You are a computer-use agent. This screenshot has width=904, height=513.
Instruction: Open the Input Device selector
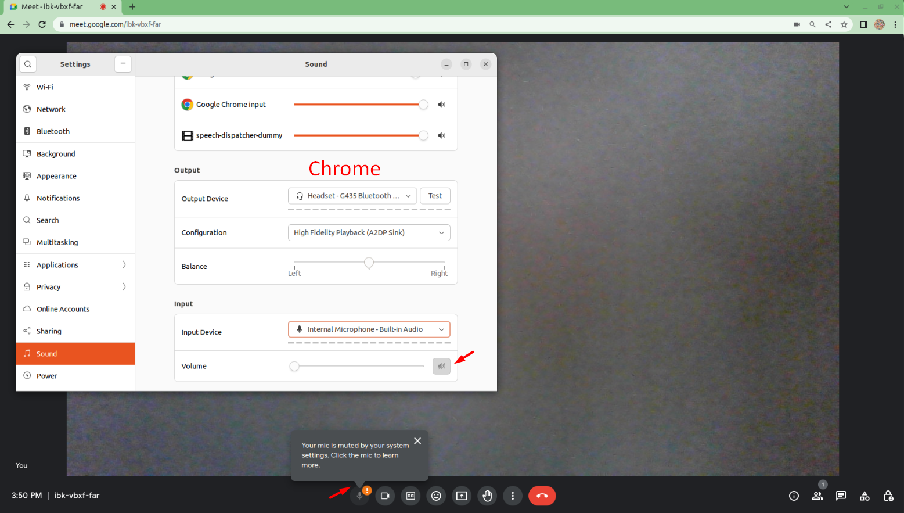(369, 329)
